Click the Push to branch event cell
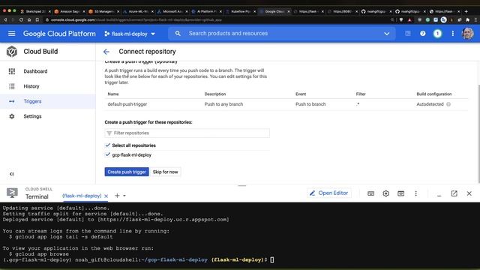Viewport: 480px width, 270px height. 310,104
